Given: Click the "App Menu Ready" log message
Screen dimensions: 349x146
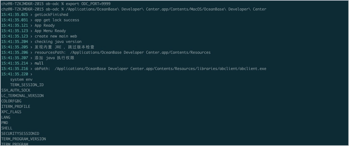Looking at the screenshot, I should 50,31.
